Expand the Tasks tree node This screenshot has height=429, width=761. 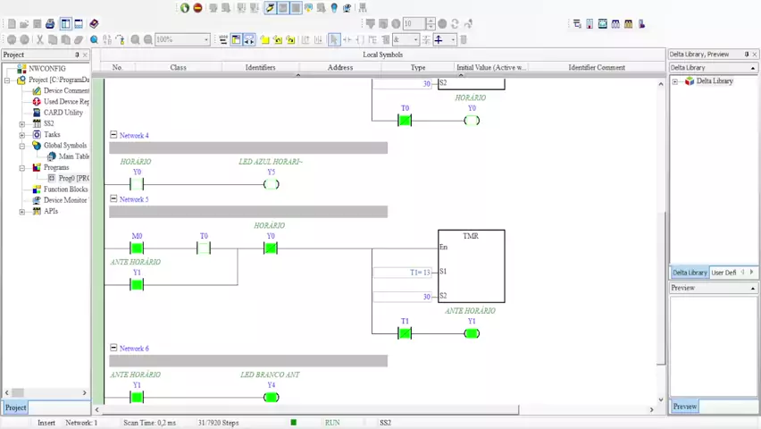(22, 135)
